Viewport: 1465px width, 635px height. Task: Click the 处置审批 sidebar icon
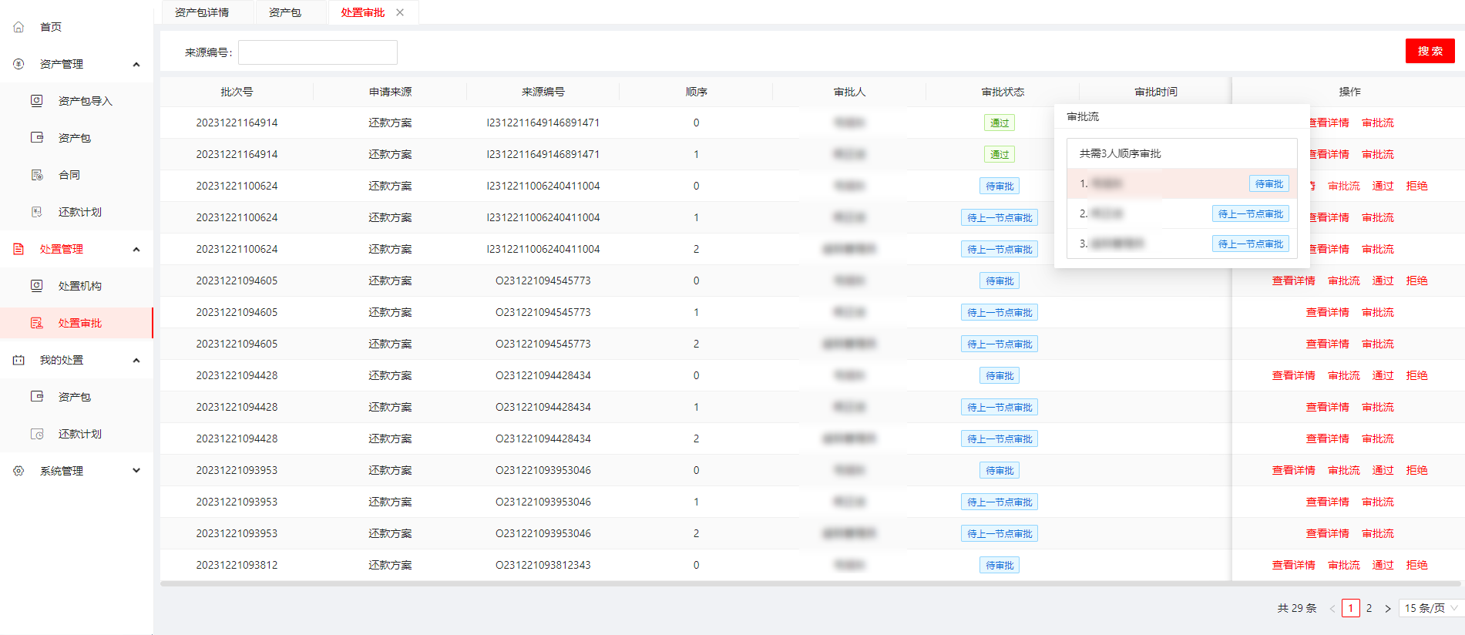pos(36,323)
